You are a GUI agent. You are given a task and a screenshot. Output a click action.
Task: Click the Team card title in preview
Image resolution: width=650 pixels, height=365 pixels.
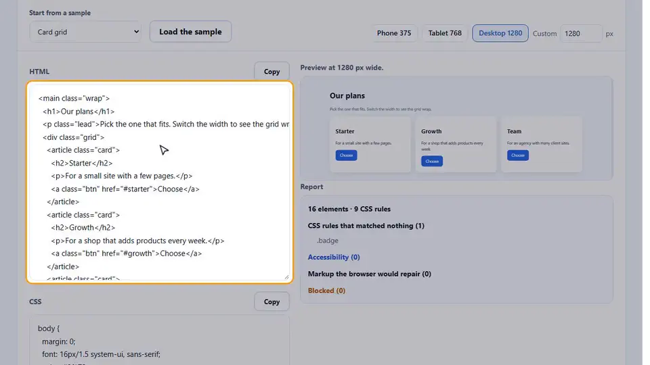[514, 131]
